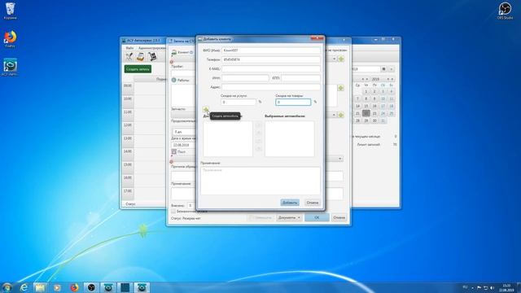Open the Administration menu in the main window
This screenshot has height=293, width=521.
[151, 49]
